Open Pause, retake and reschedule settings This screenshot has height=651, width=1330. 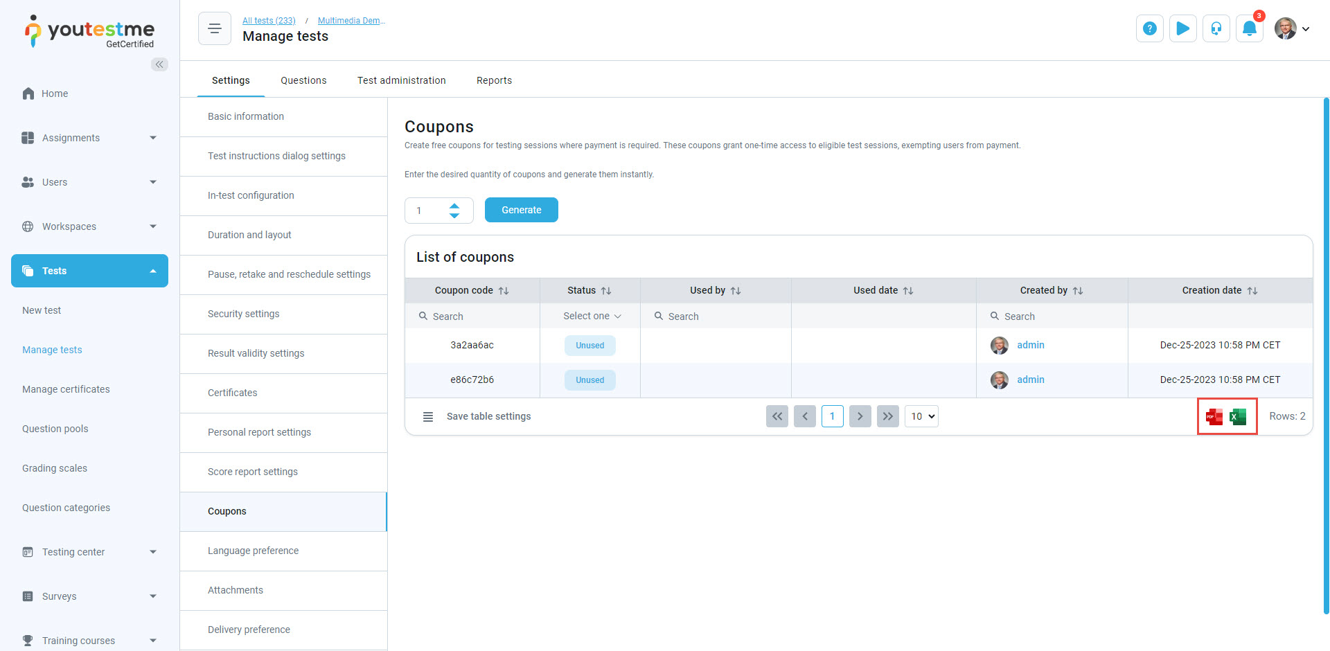283,274
